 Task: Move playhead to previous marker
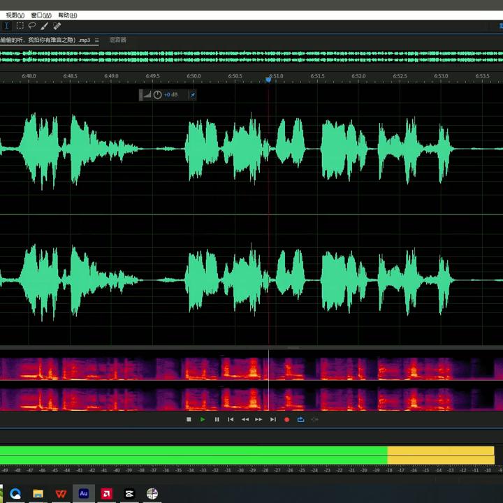coord(231,419)
